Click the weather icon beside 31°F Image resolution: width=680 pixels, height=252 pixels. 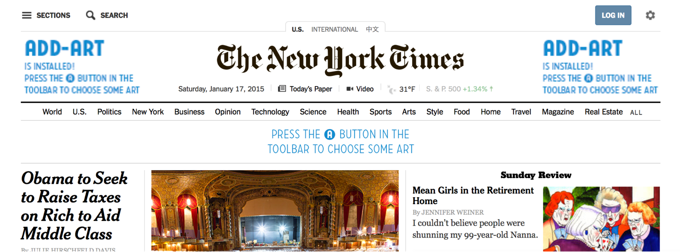(x=391, y=89)
